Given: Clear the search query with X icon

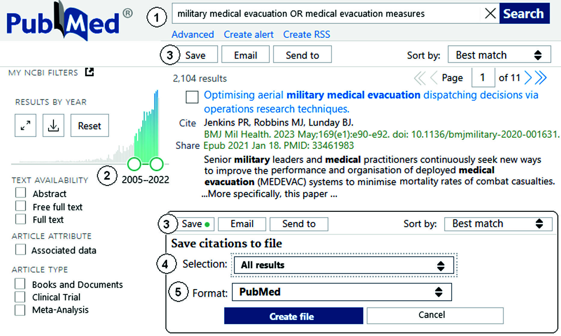Looking at the screenshot, I should pos(490,14).
